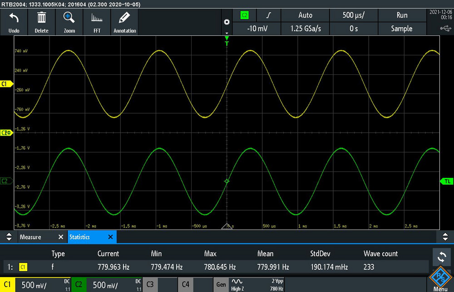
Task: Click the StdDev column header
Action: pyautogui.click(x=320, y=253)
